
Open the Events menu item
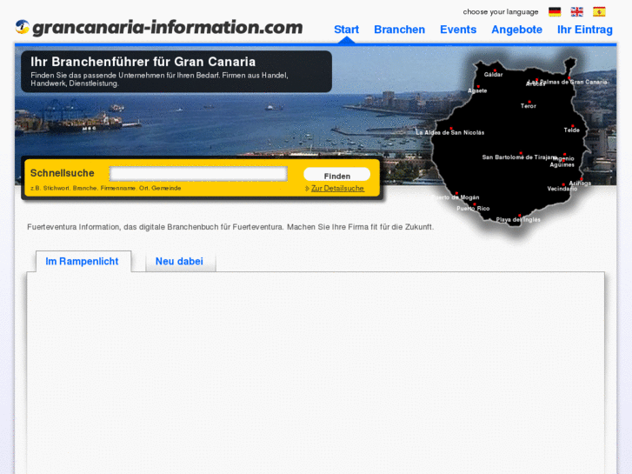pyautogui.click(x=458, y=30)
